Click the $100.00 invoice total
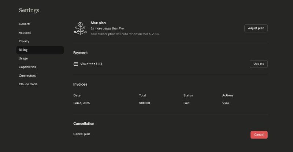This screenshot has width=293, height=152. [x=144, y=103]
